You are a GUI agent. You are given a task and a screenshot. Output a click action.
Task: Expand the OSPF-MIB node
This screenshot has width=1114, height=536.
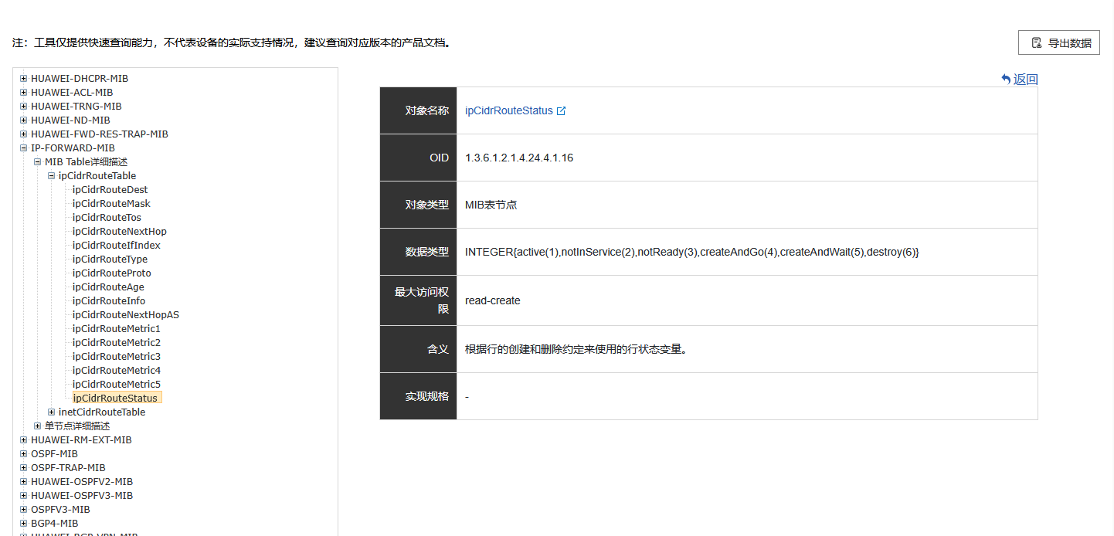[x=23, y=454]
